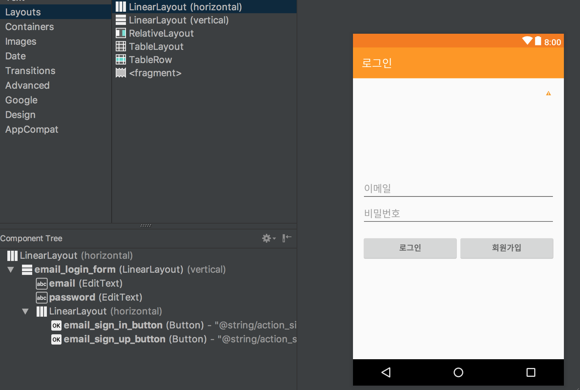Click root LinearLayout icon in Component Tree
580x390 pixels.
[x=12, y=255]
